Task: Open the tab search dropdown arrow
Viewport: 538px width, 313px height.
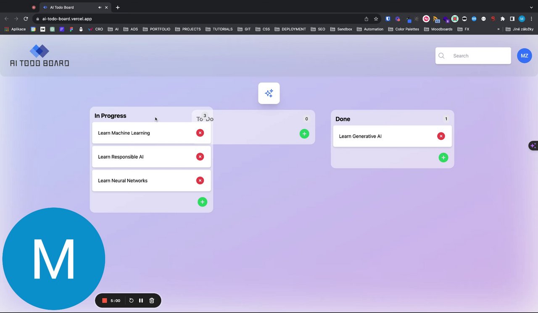Action: 531,8
